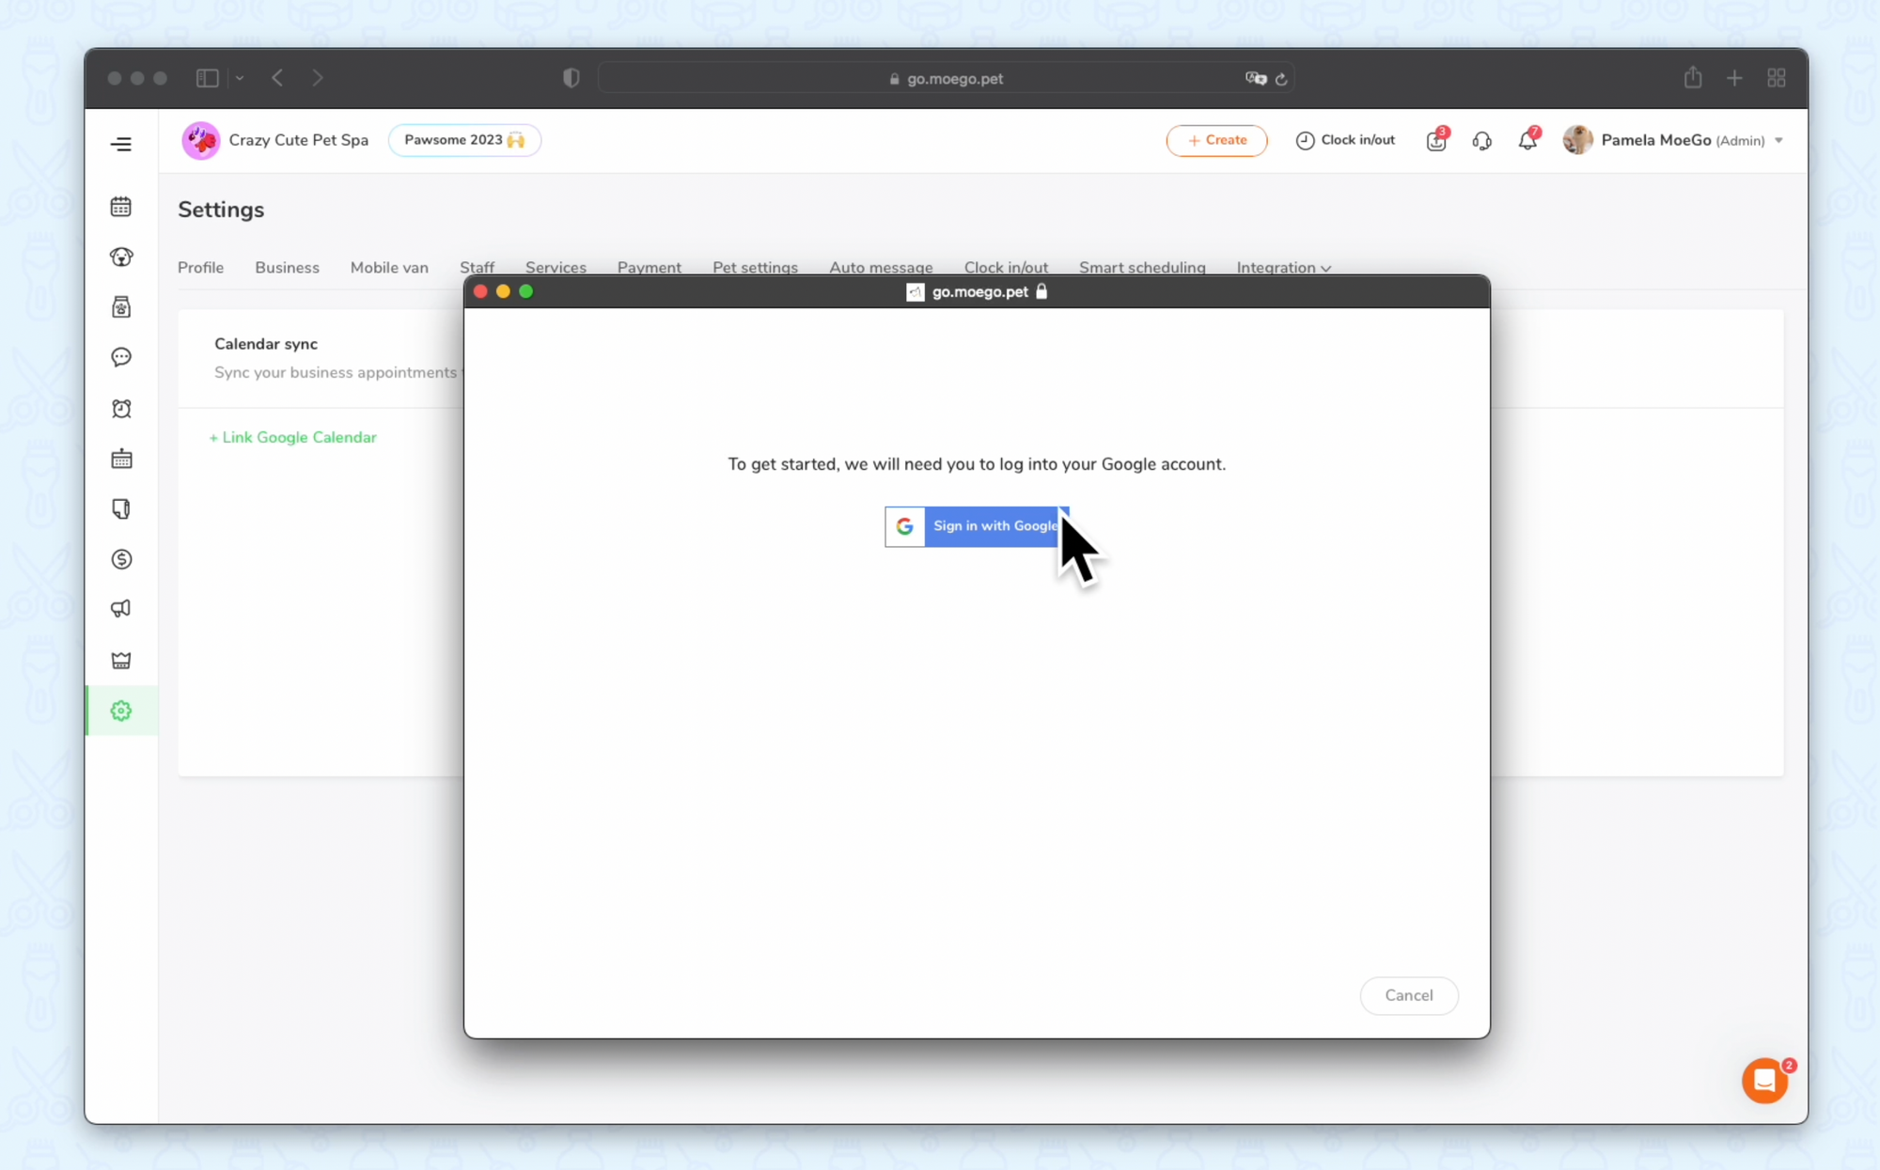The width and height of the screenshot is (1880, 1170).
Task: Click the Create button
Action: pos(1216,140)
